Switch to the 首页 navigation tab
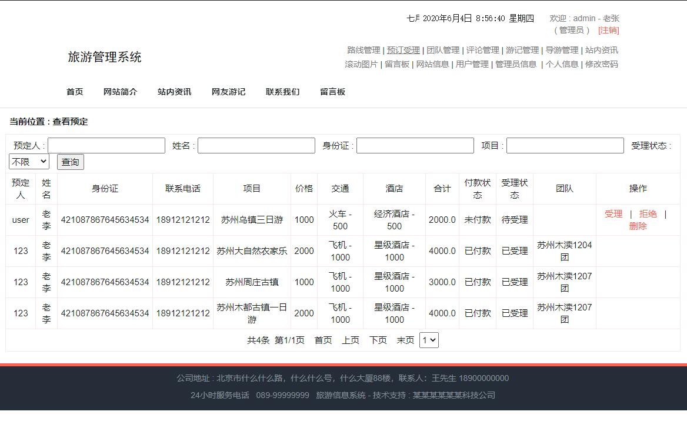Screen dimensions: 687x448 [x=75, y=92]
